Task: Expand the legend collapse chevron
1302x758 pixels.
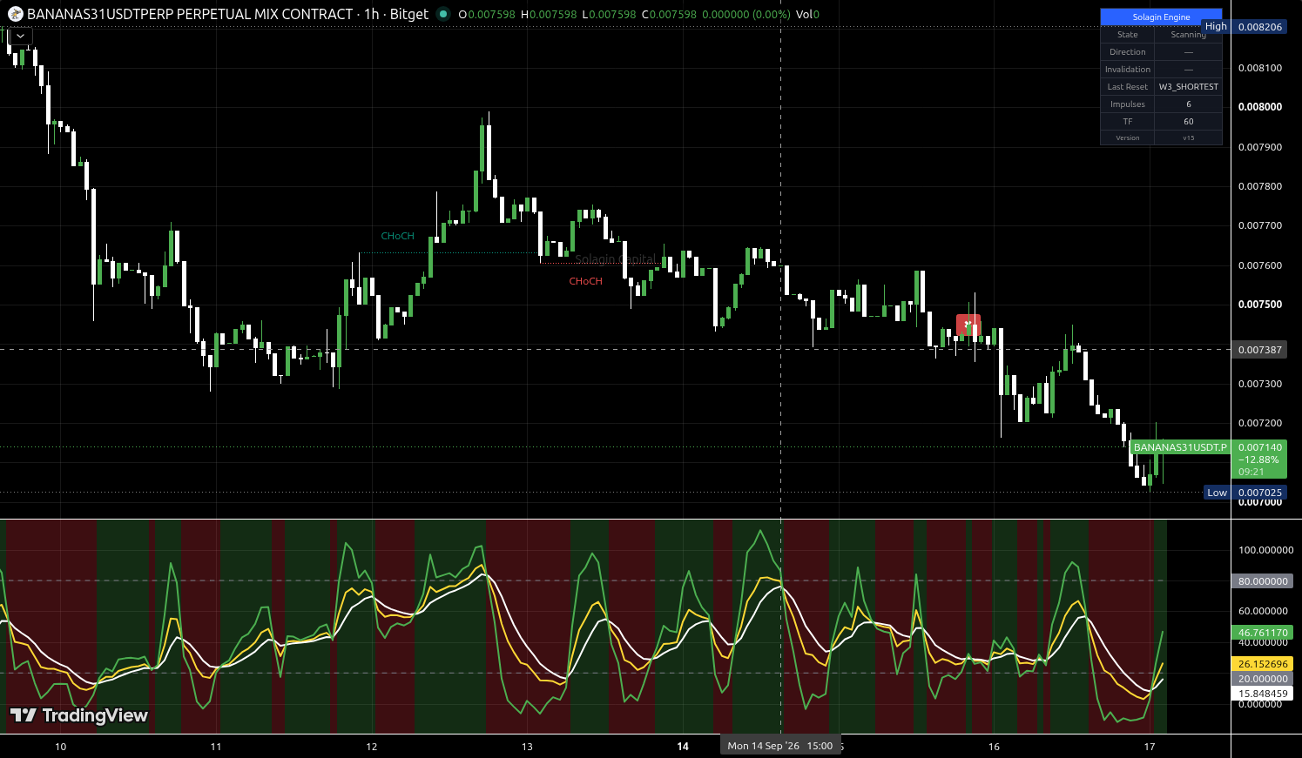Action: tap(20, 37)
